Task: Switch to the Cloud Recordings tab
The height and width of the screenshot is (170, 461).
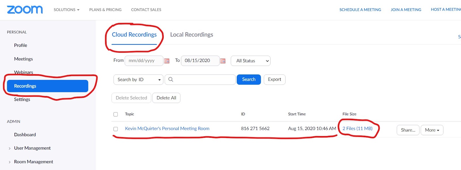Action: 134,35
